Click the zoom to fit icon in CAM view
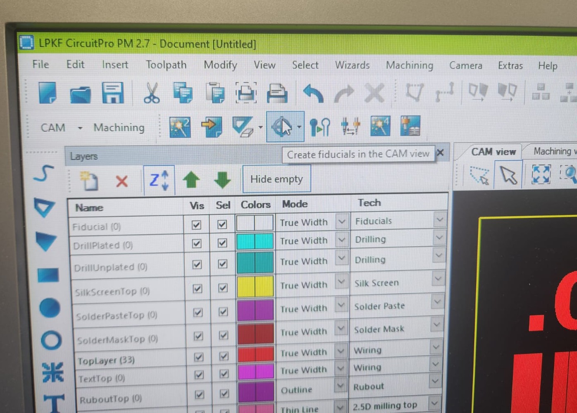Image resolution: width=577 pixels, height=413 pixels. click(541, 174)
